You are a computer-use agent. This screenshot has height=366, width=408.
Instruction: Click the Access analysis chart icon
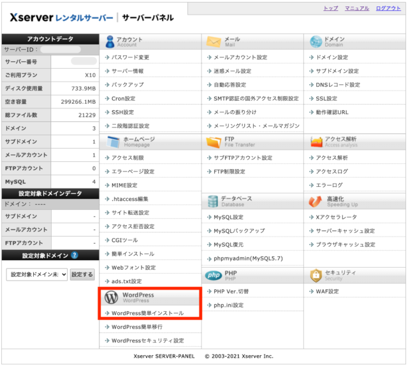[x=316, y=142]
